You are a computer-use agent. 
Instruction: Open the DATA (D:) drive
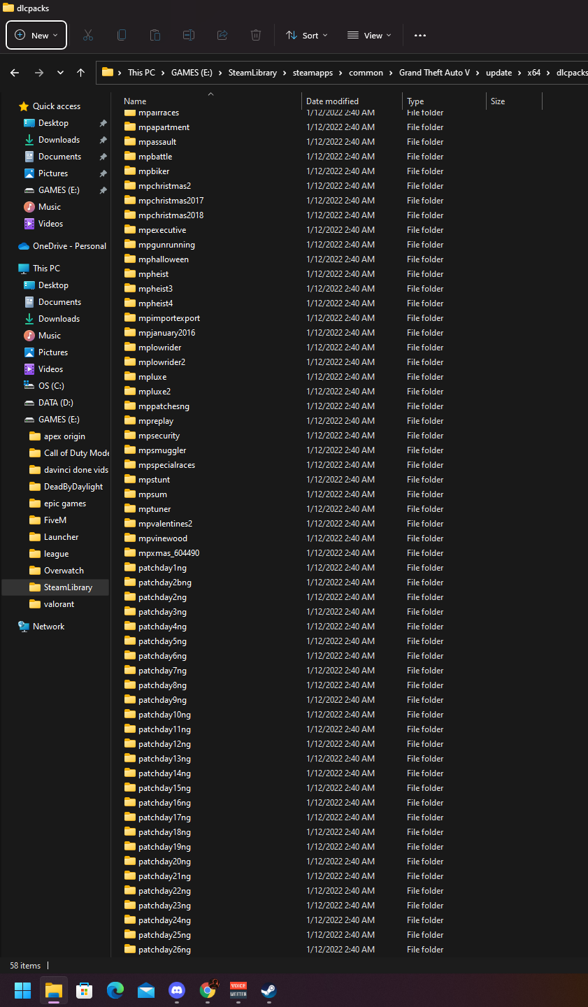[x=56, y=403]
